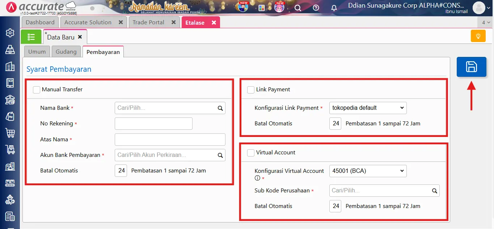494x229 pixels.
Task: Open the Konfigurasi Virtual Account dropdown
Action: 368,171
